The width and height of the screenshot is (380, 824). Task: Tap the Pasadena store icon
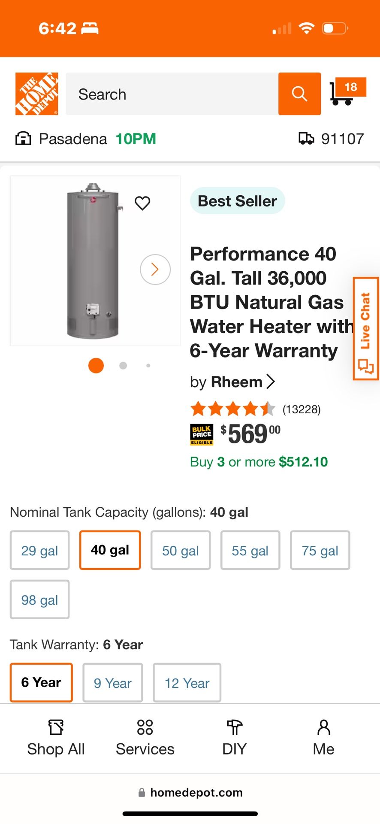[23, 139]
